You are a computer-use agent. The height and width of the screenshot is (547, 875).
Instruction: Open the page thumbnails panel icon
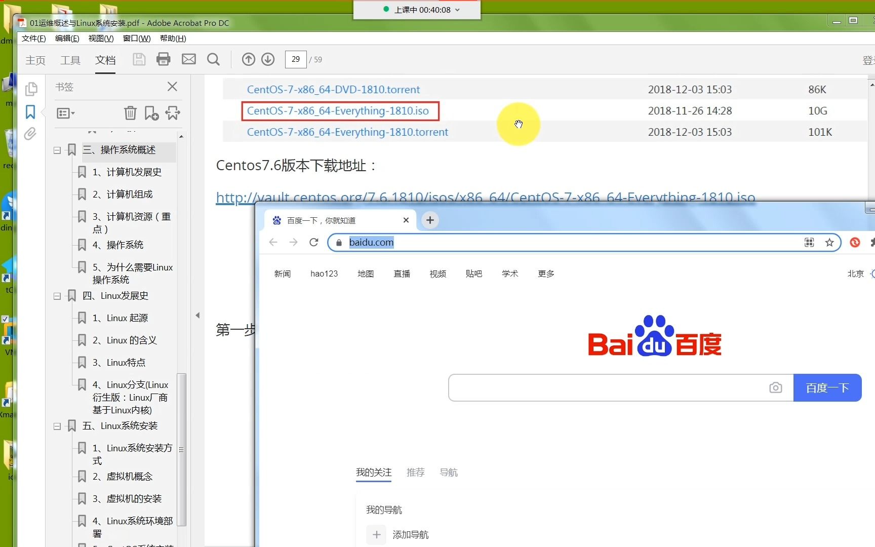point(31,89)
